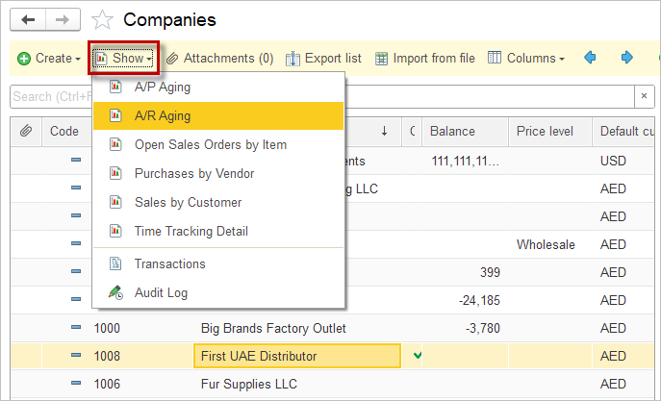This screenshot has width=661, height=401.
Task: Open Transactions from the Show menu
Action: (x=169, y=264)
